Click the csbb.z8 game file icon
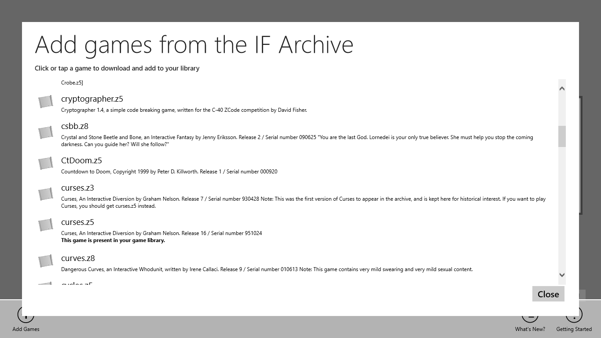Screen dimensions: 601x338 46,132
